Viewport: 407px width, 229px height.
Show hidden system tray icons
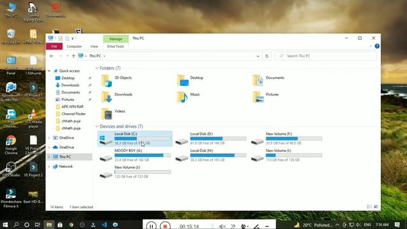(x=337, y=225)
